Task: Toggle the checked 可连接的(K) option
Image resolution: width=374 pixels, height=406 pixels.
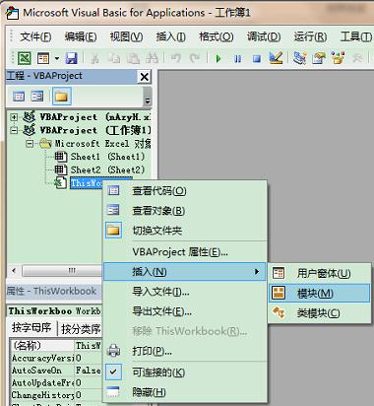Action: [185, 372]
